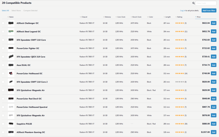This screenshot has height=137, width=219.
Task: Add ASRock Steel Legend OC to build
Action: 214,31
